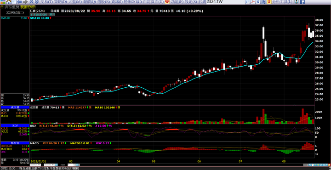Image resolution: width=331 pixels, height=170 pixels.
Task: Open the Facebook share icon
Action: (x=302, y=2)
